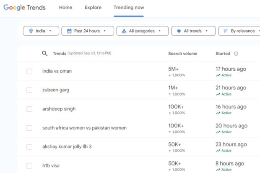Click the Updated Sep 20 timestamp
The height and width of the screenshot is (173, 260).
tap(89, 53)
